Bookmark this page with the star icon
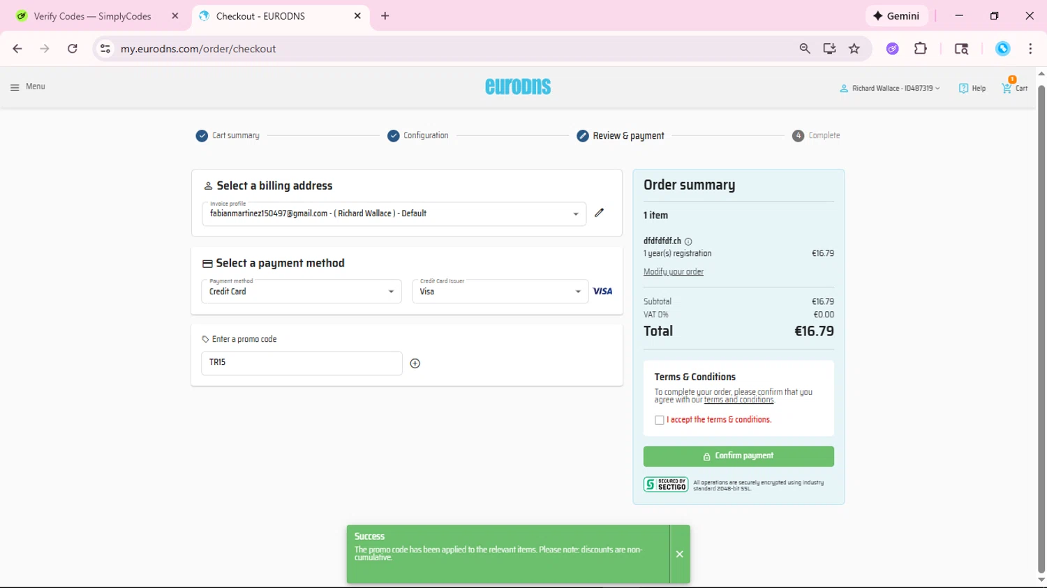Screen dimensions: 1047x588 [x=854, y=49]
